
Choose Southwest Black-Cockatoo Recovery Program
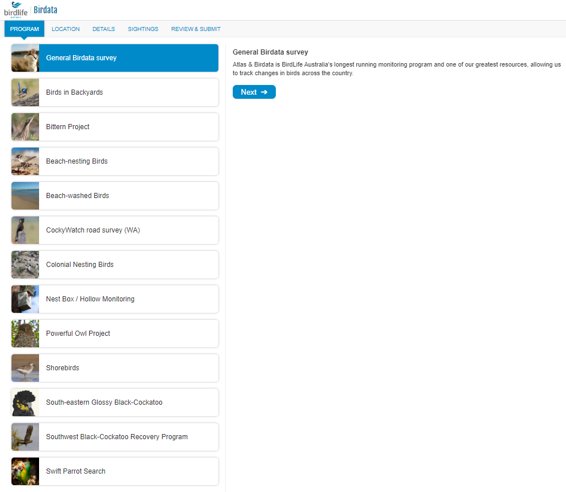tap(115, 437)
